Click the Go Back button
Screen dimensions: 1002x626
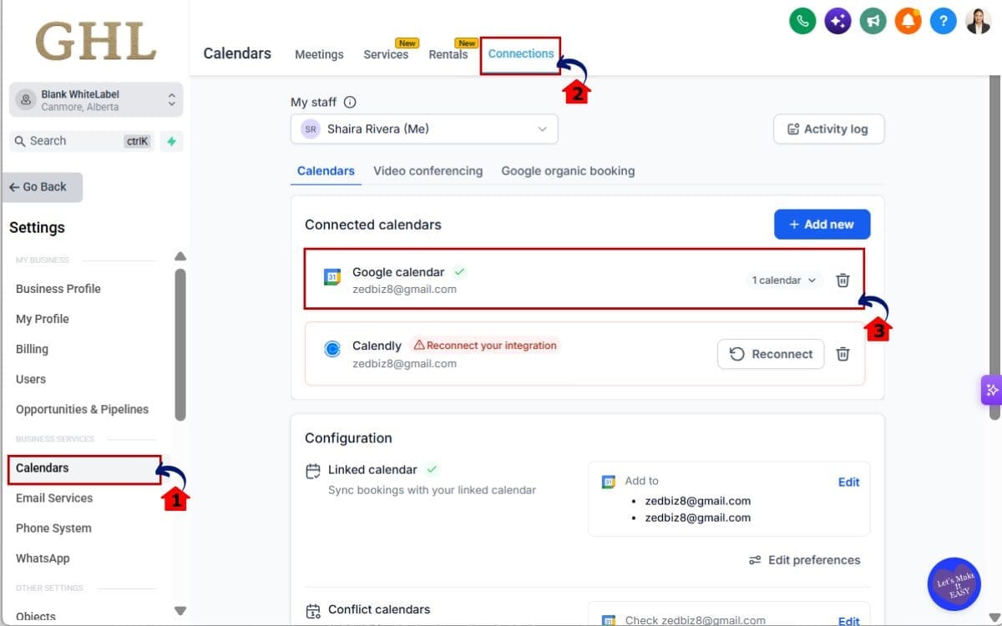pos(42,187)
